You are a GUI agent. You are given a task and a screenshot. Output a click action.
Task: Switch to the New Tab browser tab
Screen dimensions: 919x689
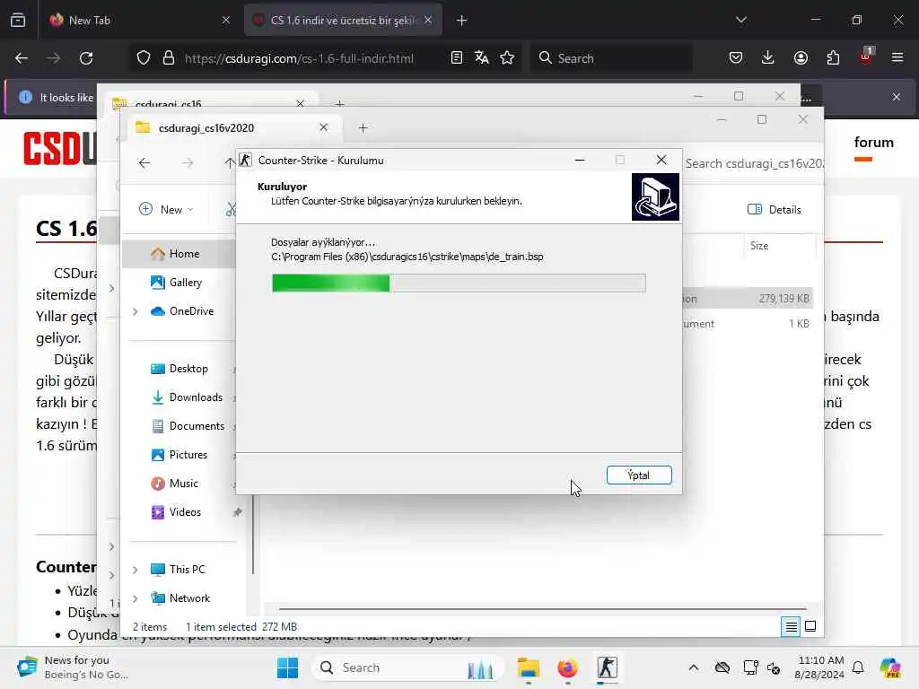coord(137,21)
